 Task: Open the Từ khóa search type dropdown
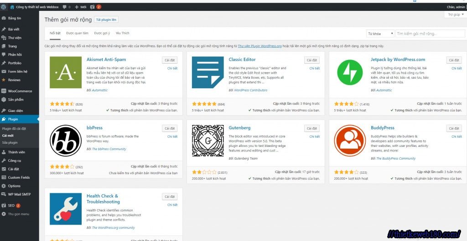(x=380, y=34)
